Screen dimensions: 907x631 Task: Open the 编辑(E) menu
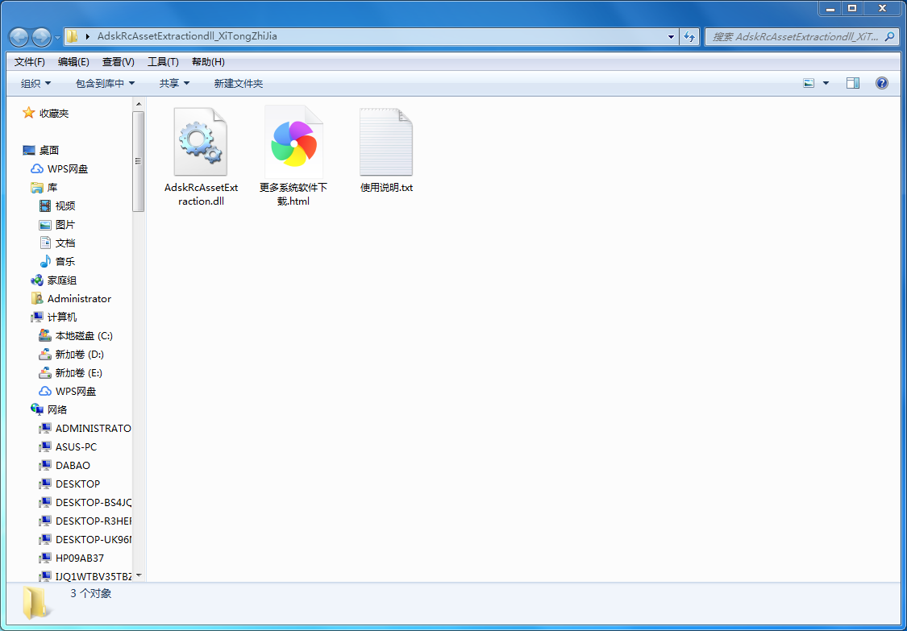click(73, 62)
